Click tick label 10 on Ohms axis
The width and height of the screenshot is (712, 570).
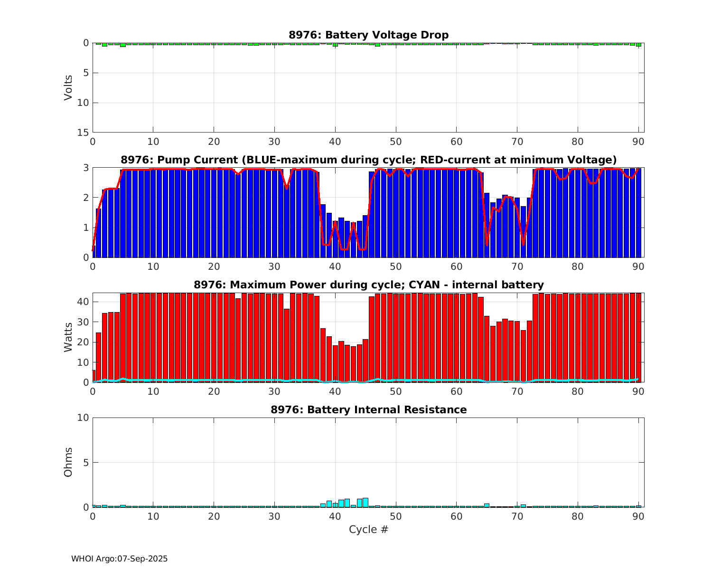[83, 418]
